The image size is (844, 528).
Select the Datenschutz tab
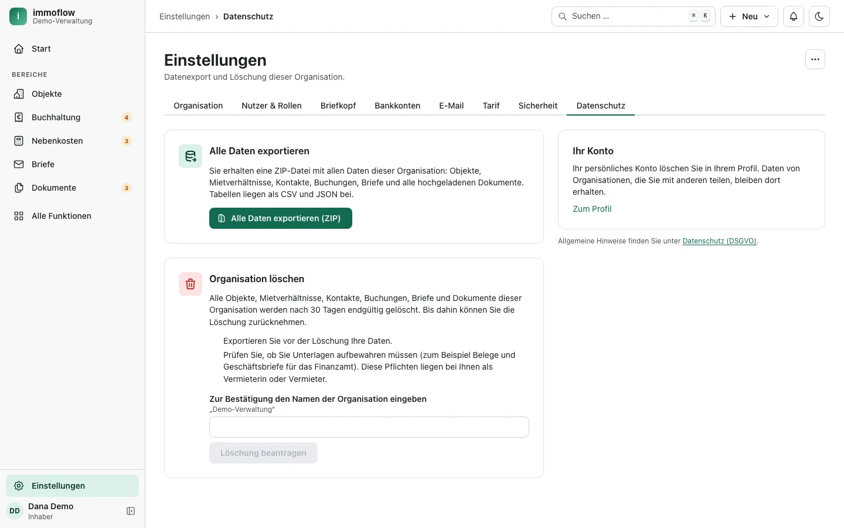pyautogui.click(x=601, y=106)
